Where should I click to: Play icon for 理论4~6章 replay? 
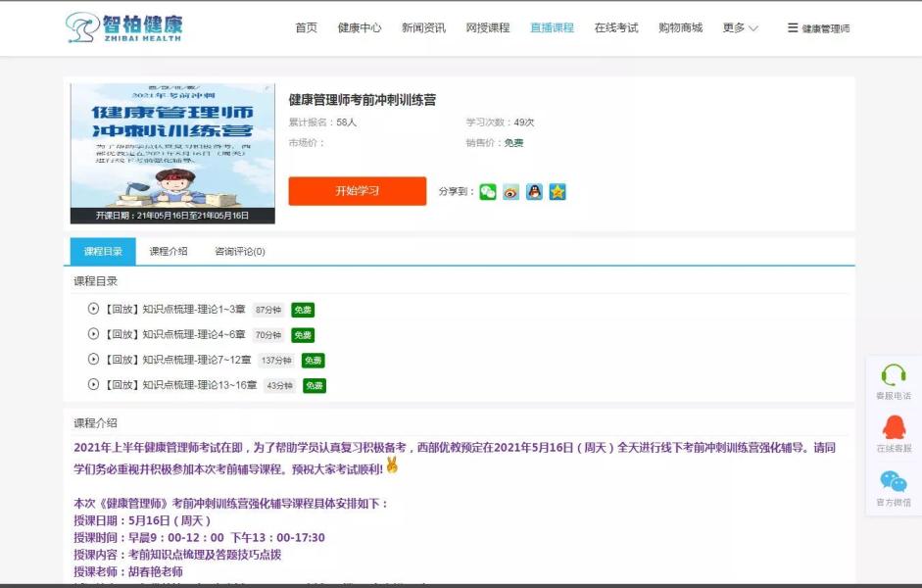93,334
